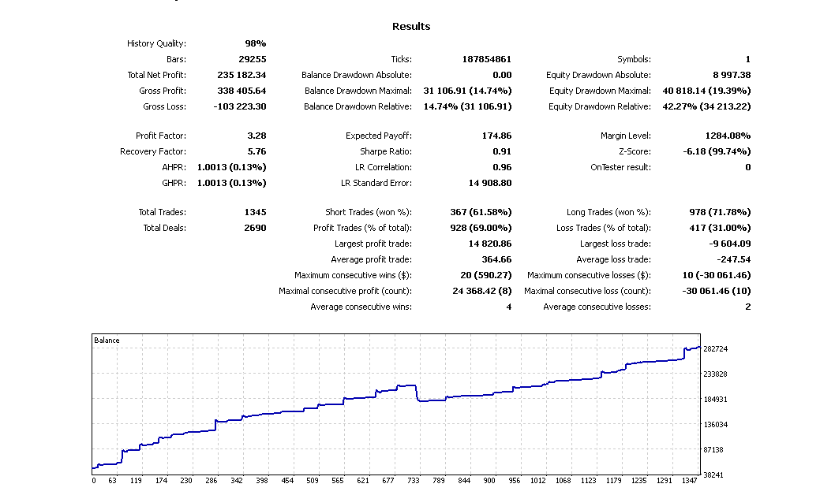Viewport: 820px width, 495px height.
Task: Click the Results heading
Action: coord(410,25)
